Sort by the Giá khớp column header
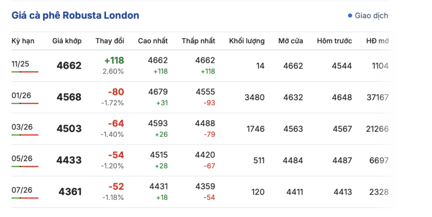Screen dimensions: 432x217 coord(67,41)
